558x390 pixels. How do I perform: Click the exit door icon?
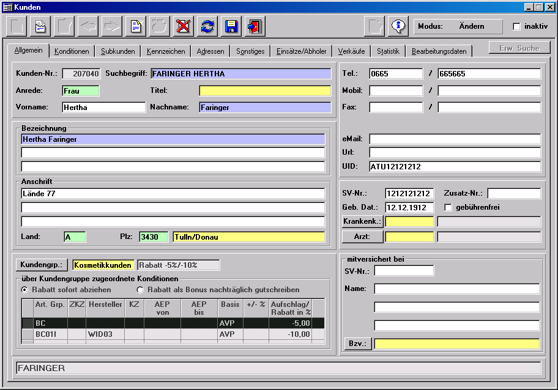[x=254, y=26]
